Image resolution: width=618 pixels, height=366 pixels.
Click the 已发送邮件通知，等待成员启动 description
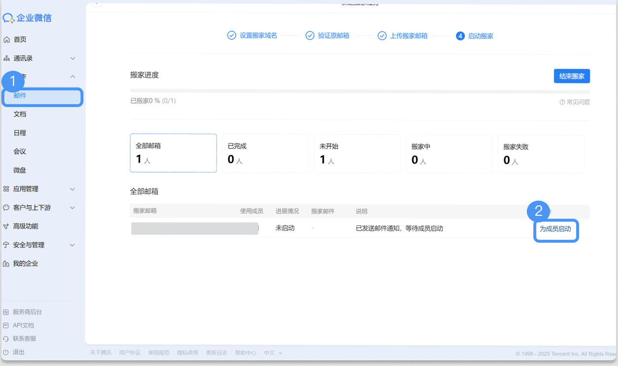pyautogui.click(x=399, y=228)
